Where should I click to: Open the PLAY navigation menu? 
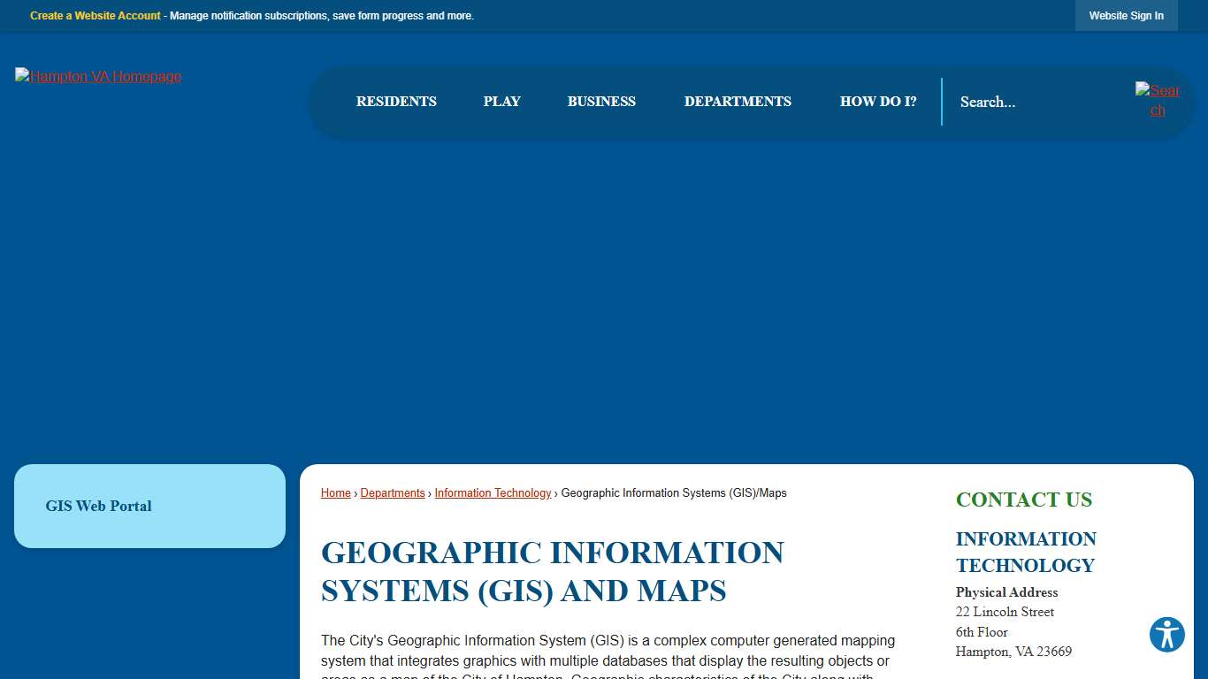tap(501, 101)
